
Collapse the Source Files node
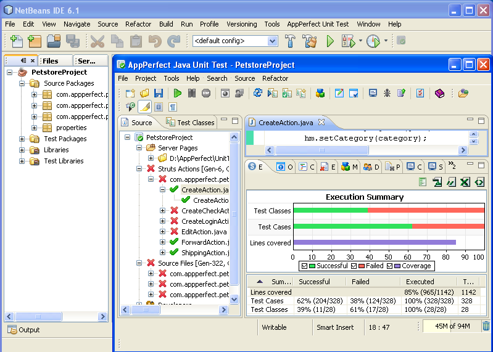[x=139, y=263]
